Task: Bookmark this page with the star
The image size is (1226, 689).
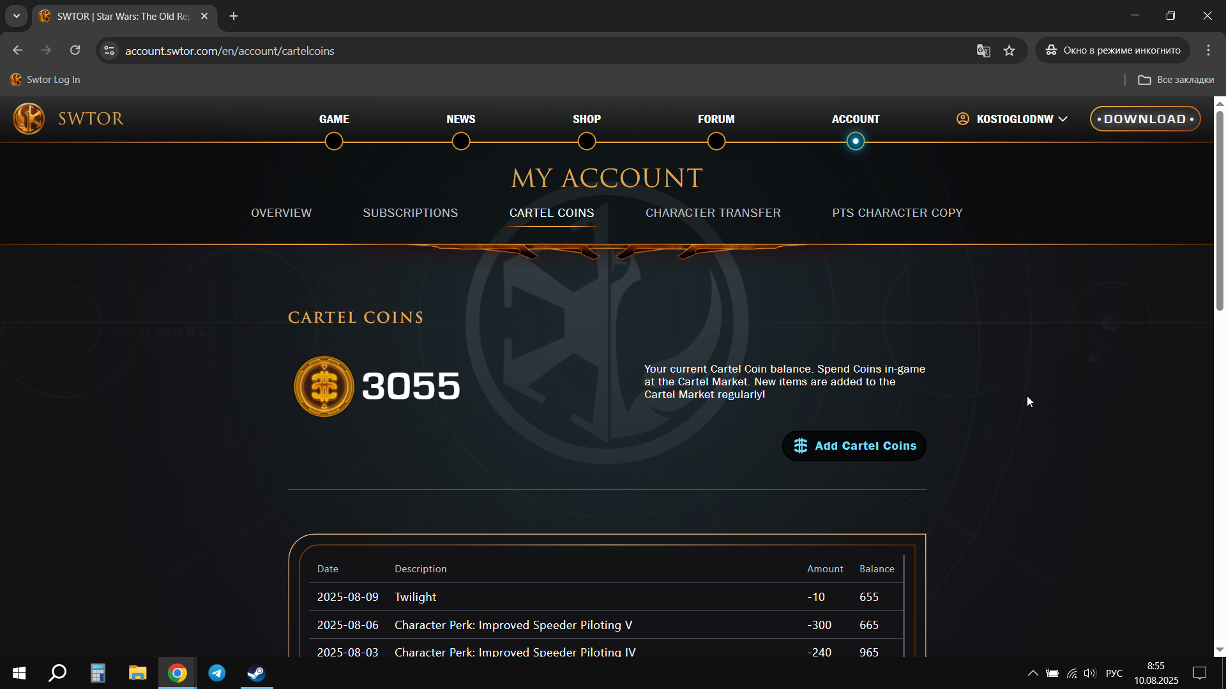Action: point(1009,50)
